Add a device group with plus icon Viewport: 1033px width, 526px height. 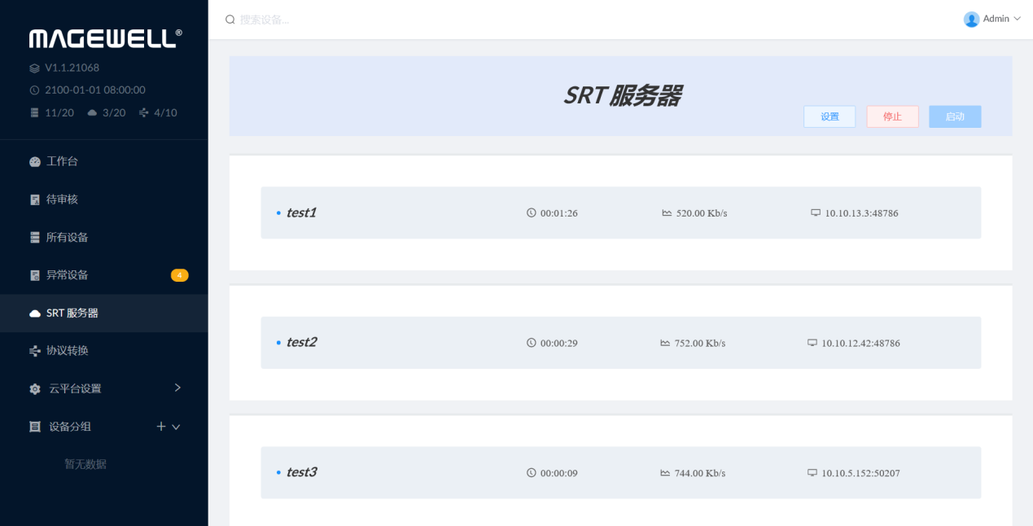tap(161, 426)
